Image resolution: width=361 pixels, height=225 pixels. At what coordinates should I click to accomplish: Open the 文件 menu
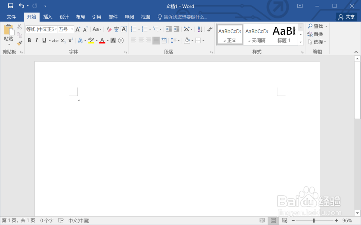11,17
